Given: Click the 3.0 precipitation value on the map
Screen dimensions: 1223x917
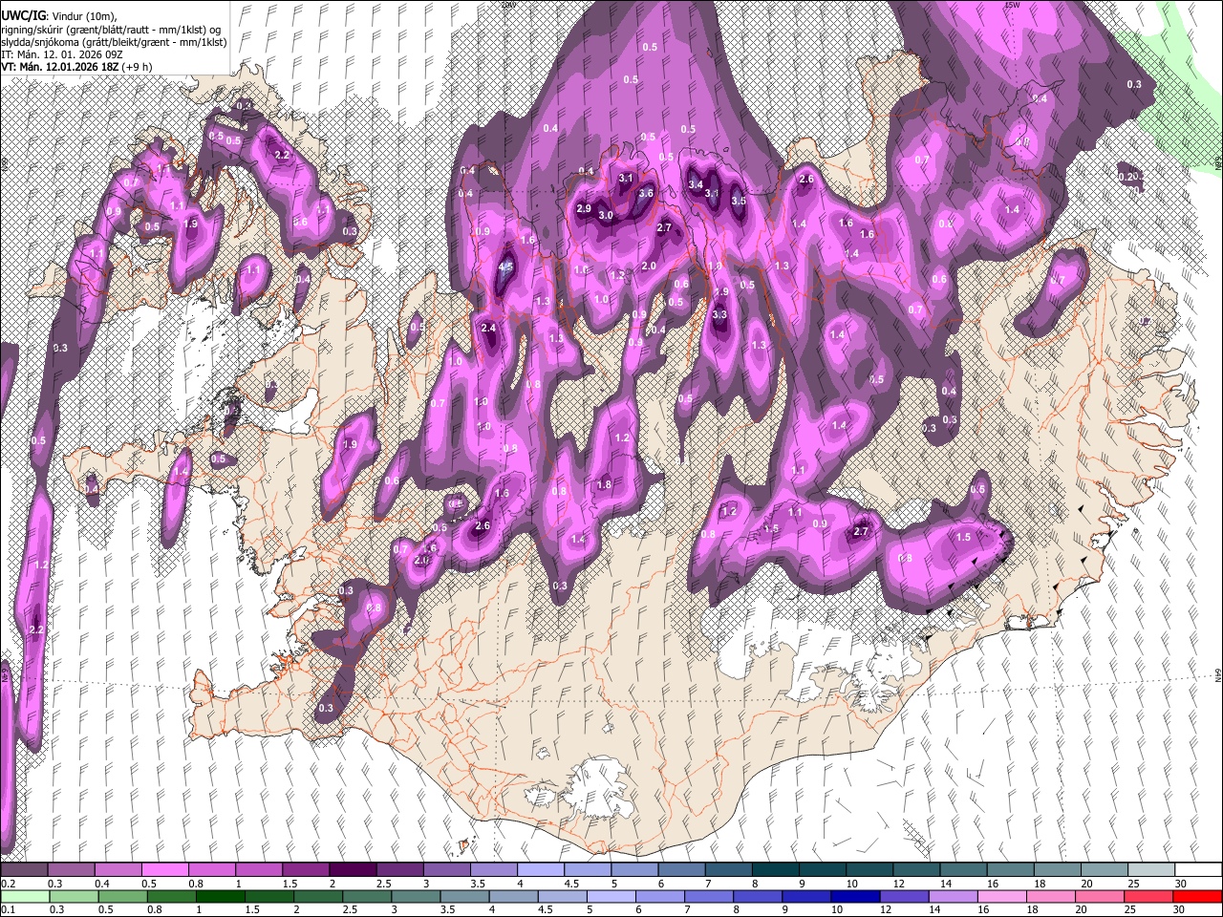Looking at the screenshot, I should (606, 215).
